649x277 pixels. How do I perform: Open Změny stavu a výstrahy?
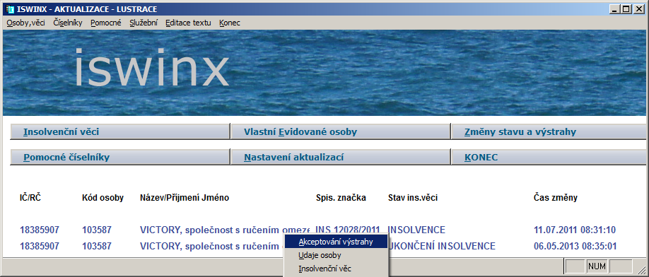(x=549, y=132)
